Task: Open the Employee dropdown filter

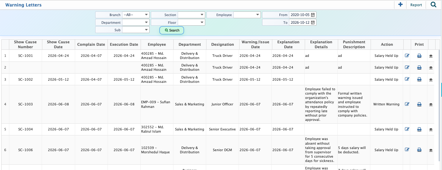Action: tap(247, 15)
